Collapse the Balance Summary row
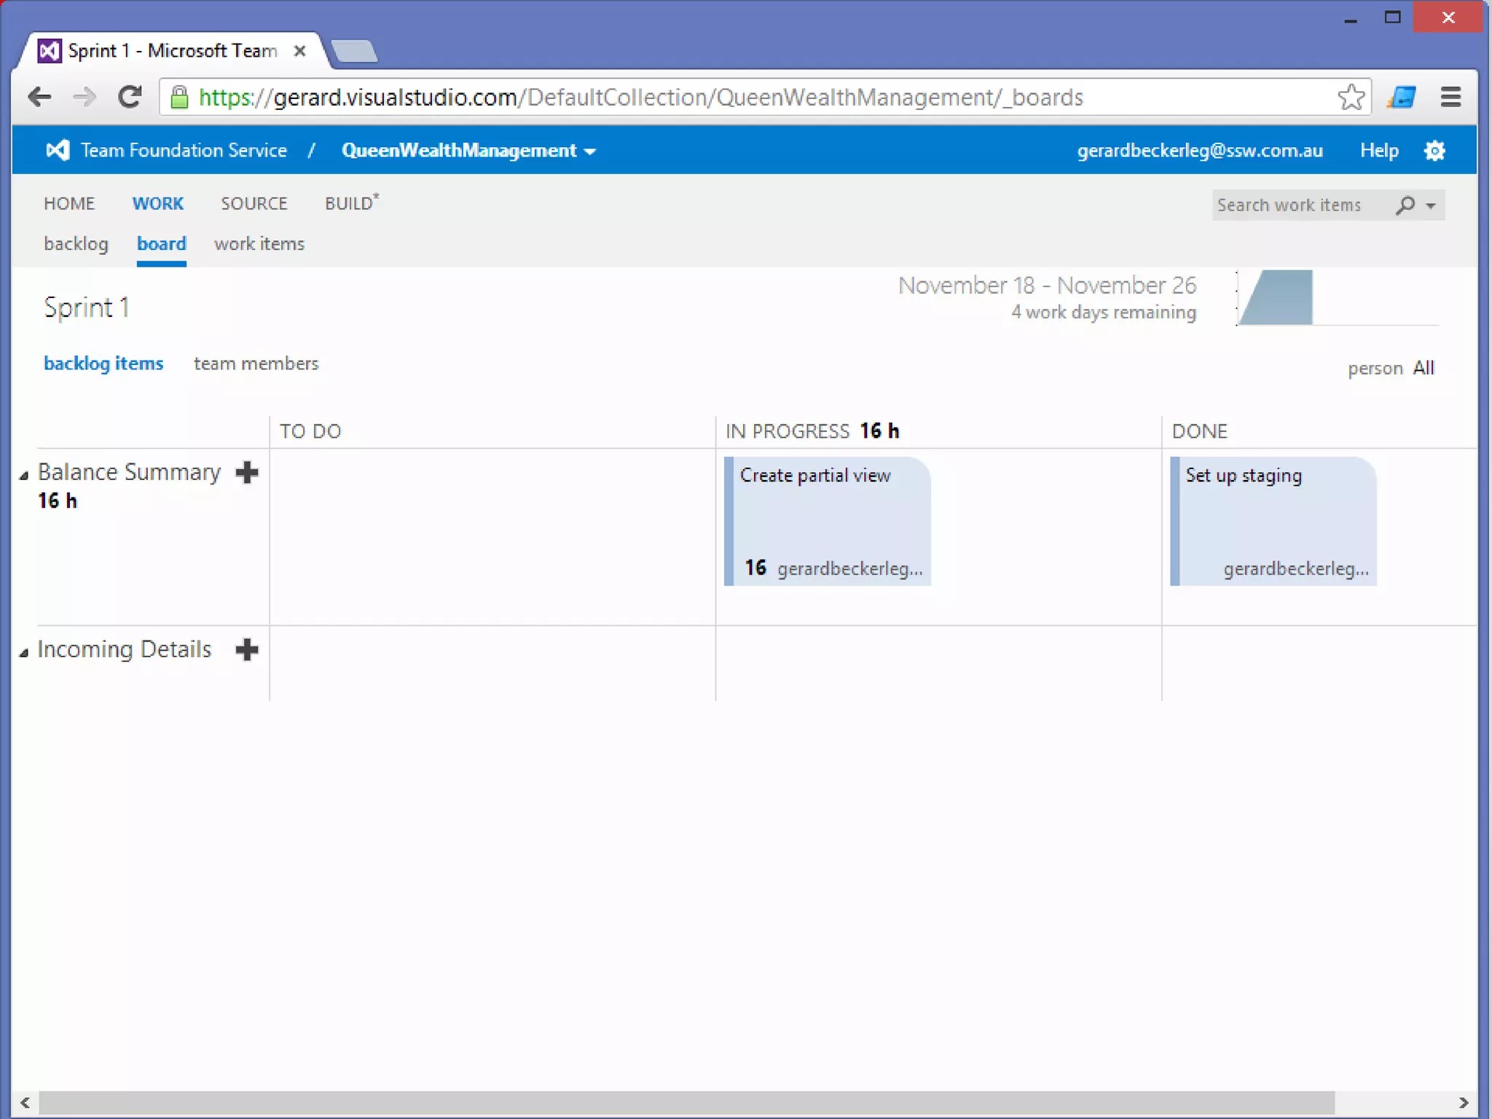The width and height of the screenshot is (1492, 1119). point(24,476)
